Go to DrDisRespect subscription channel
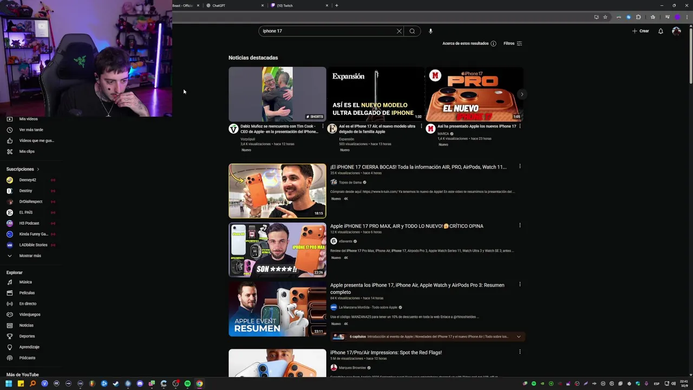The image size is (693, 390). (30, 201)
